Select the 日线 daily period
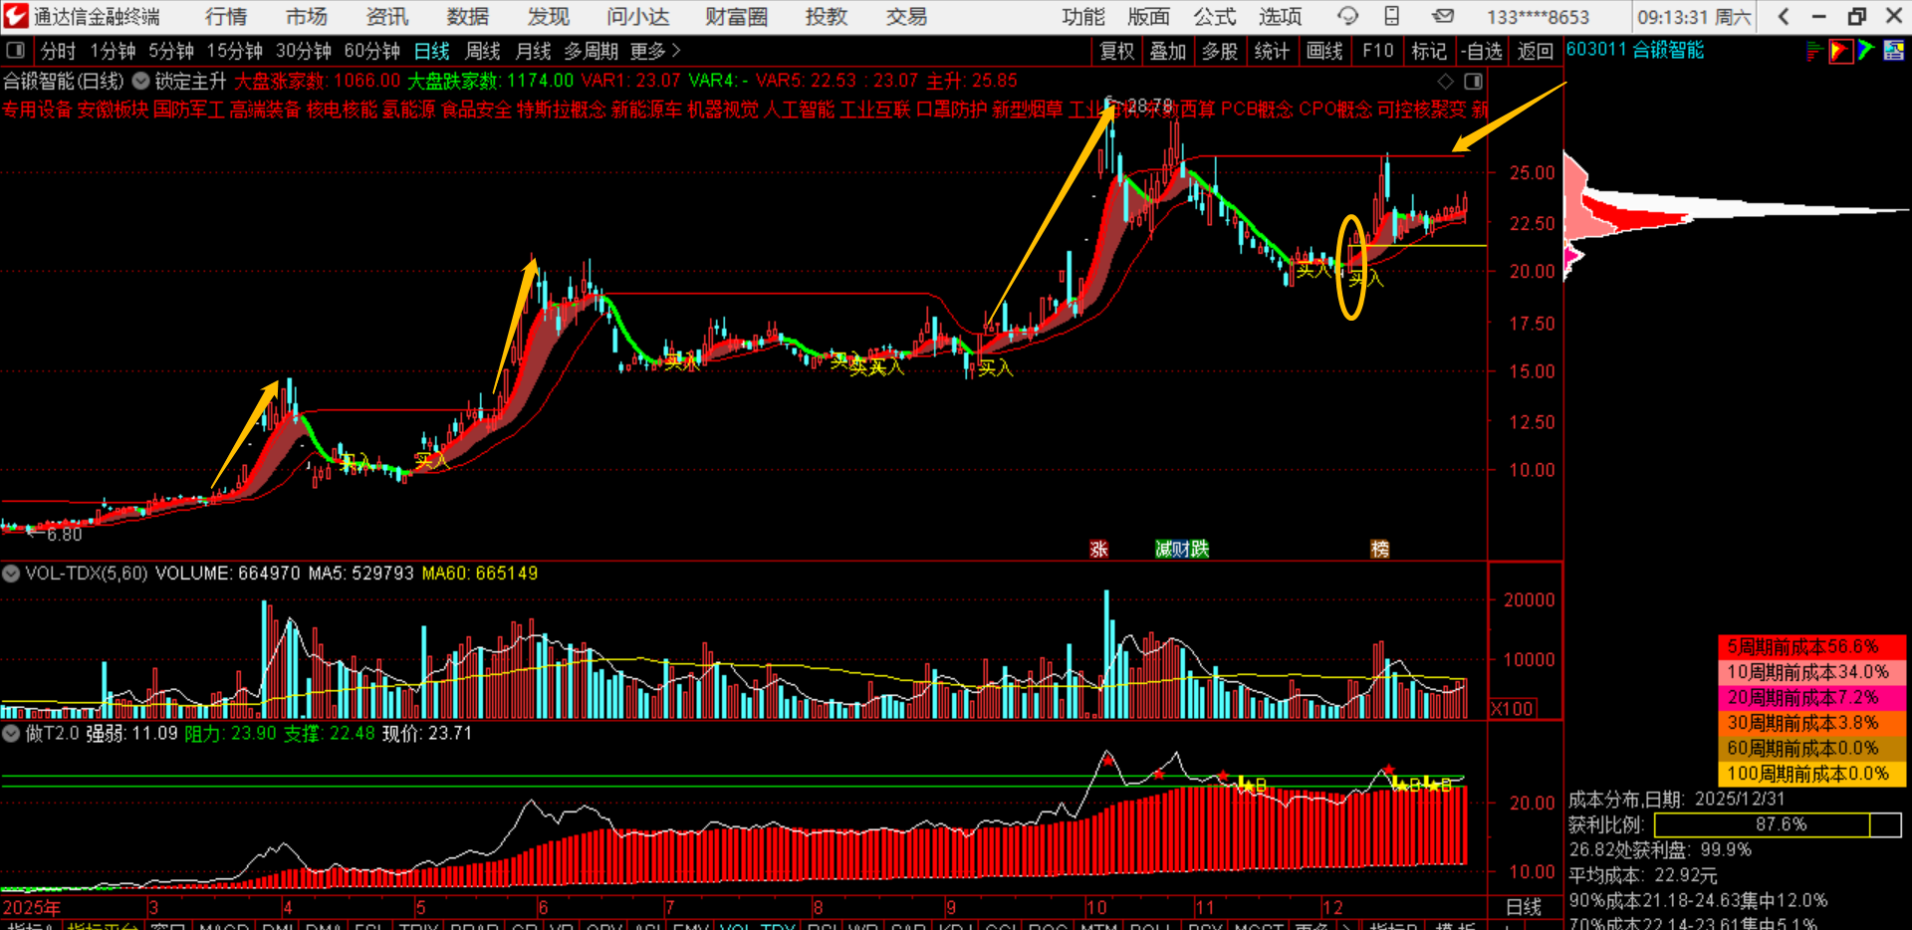The image size is (1912, 930). click(x=432, y=51)
